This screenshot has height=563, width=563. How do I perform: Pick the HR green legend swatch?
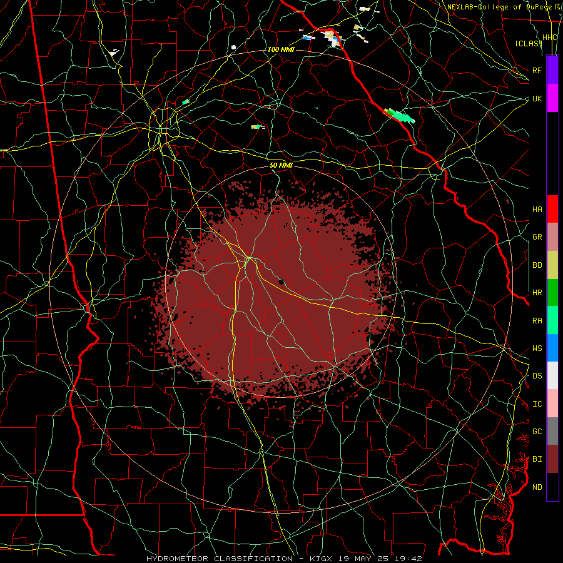(552, 293)
